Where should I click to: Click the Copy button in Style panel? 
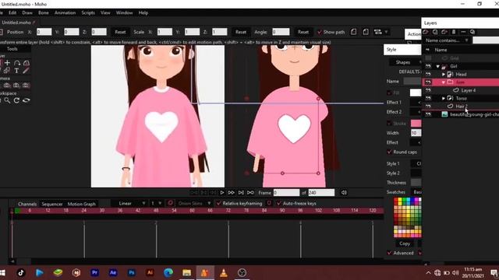pyautogui.click(x=405, y=243)
